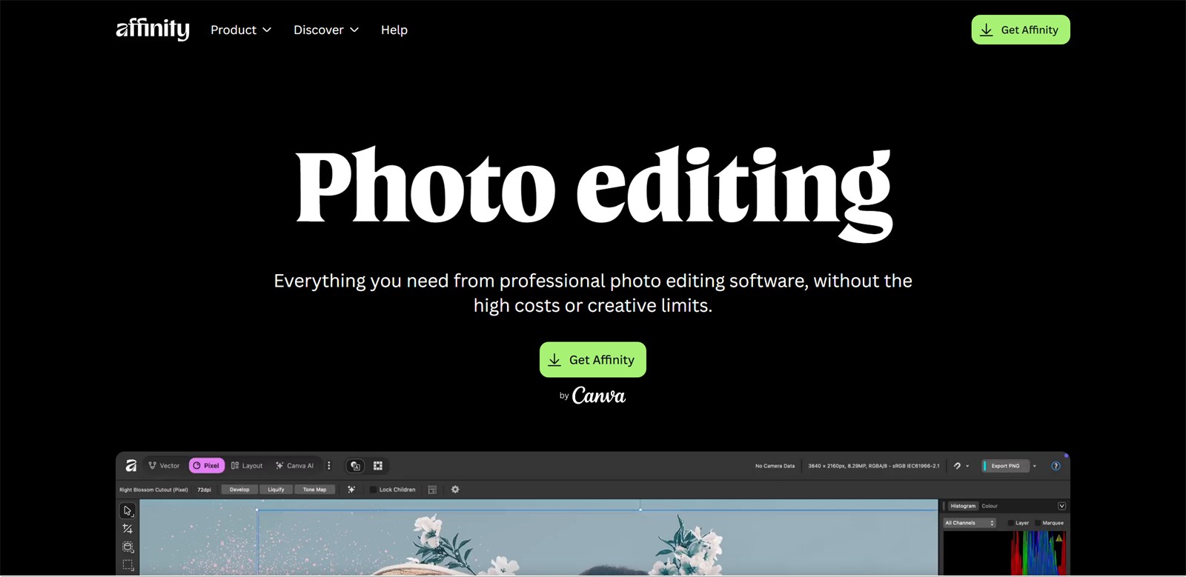Click Get Affinity button in top header
1186x577 pixels.
tap(1021, 30)
